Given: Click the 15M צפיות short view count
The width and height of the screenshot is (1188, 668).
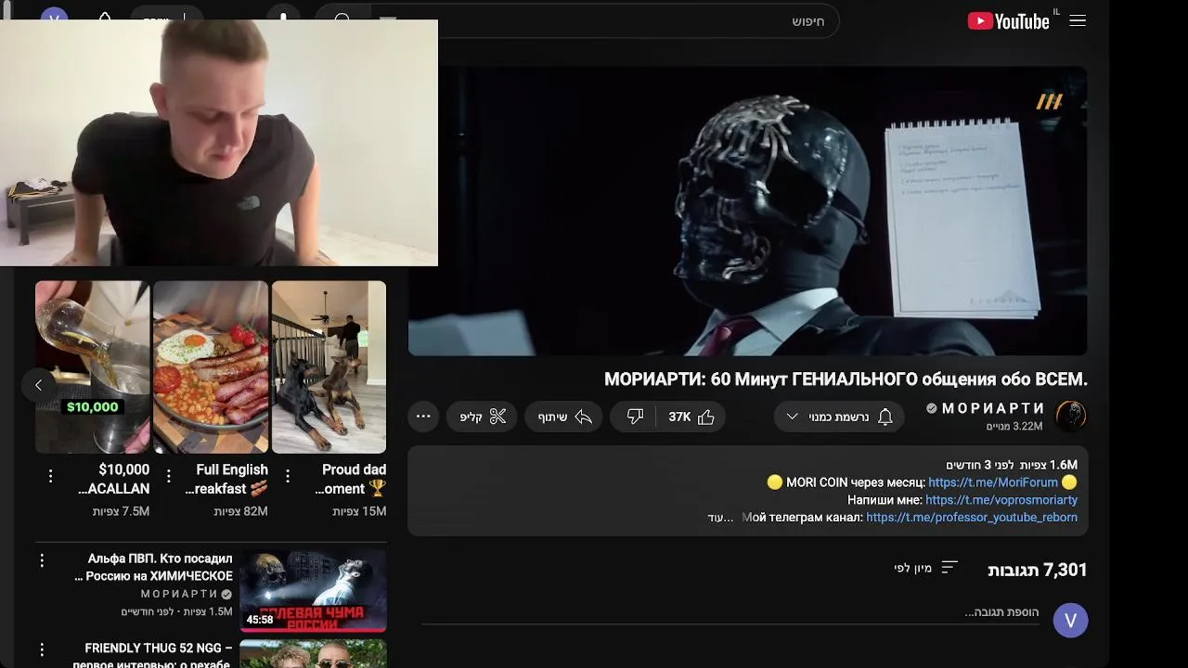Looking at the screenshot, I should tap(359, 511).
